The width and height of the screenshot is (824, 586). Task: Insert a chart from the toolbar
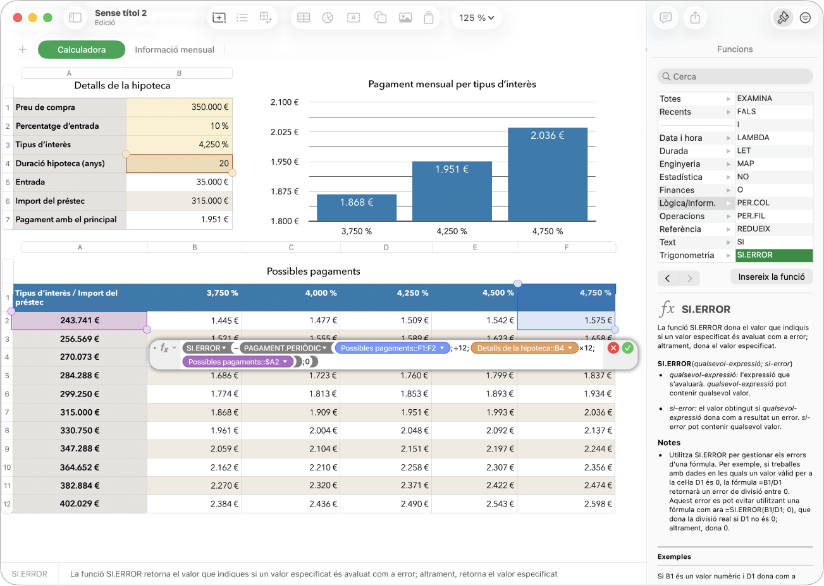328,18
